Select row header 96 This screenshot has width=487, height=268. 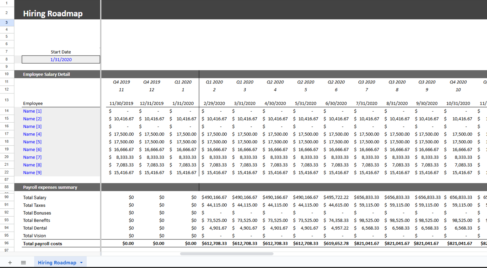pyautogui.click(x=7, y=244)
